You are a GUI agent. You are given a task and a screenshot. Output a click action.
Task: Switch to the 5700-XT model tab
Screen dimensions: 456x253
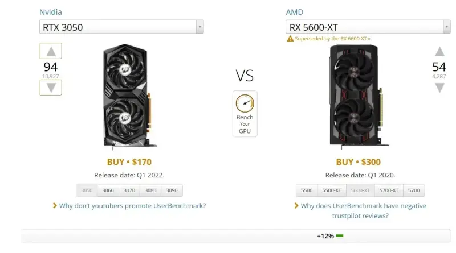(x=389, y=190)
